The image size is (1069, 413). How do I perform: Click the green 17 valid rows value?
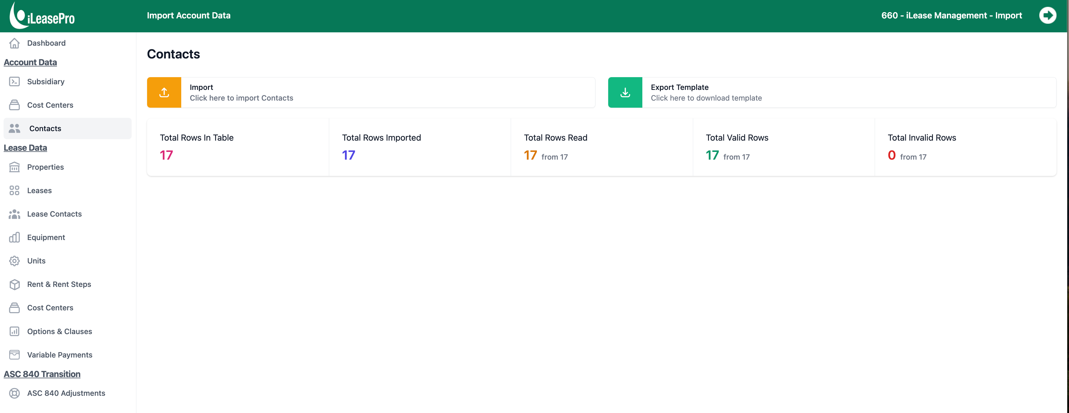click(x=712, y=155)
